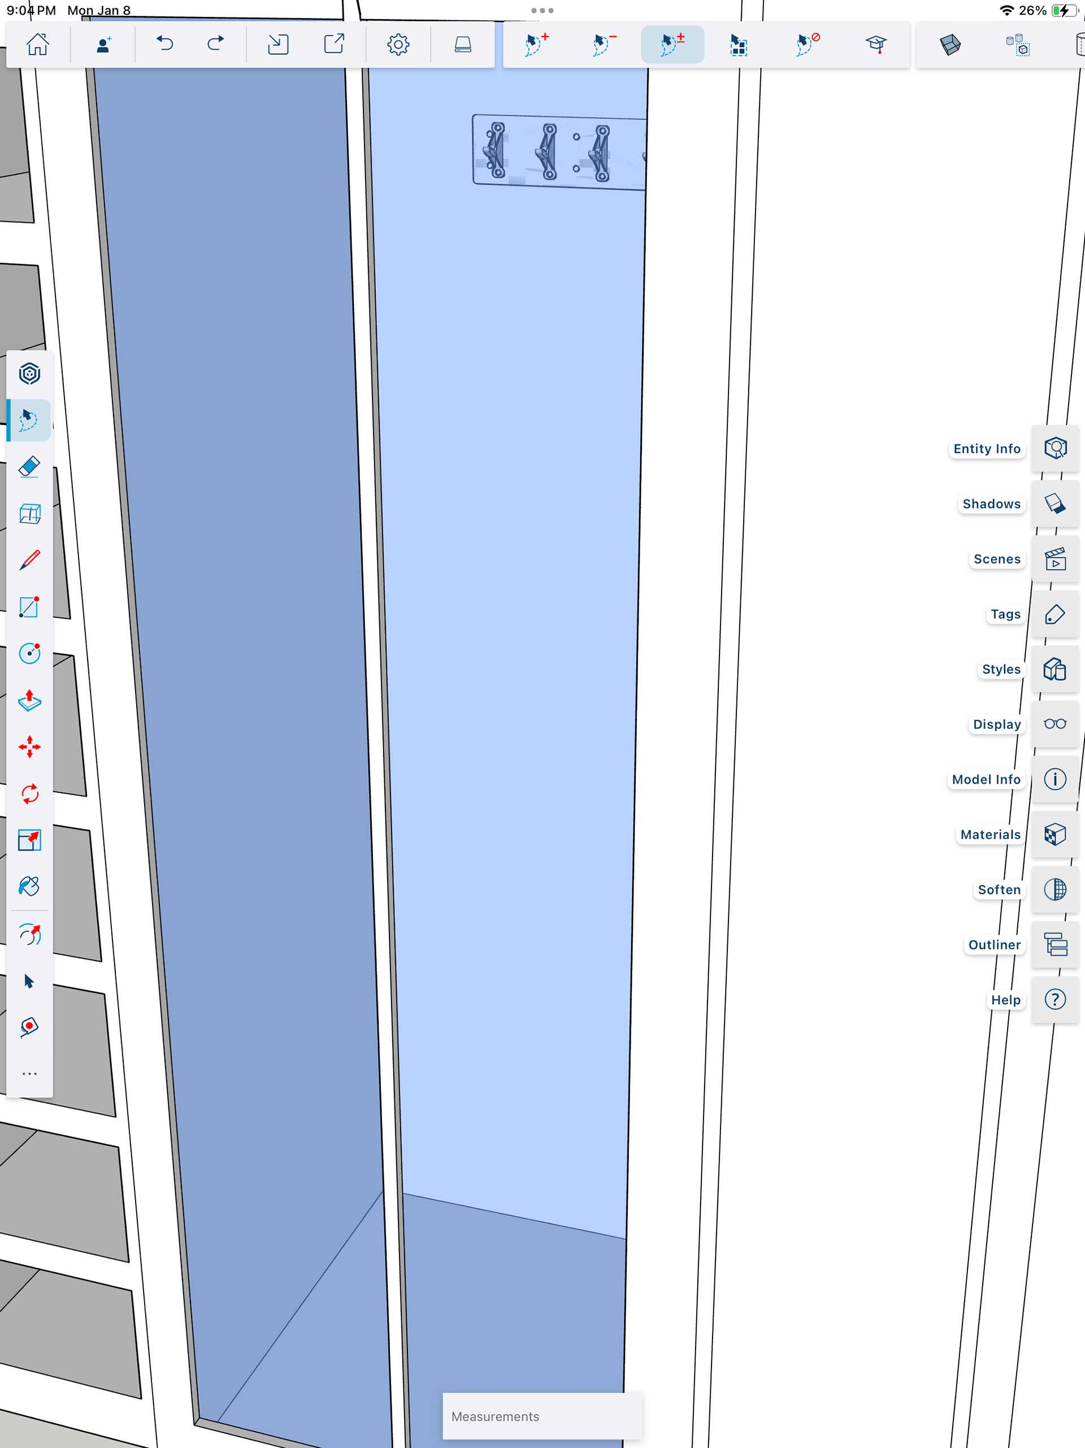The width and height of the screenshot is (1085, 1448).
Task: Select the Push/Pull tool
Action: [x=29, y=701]
